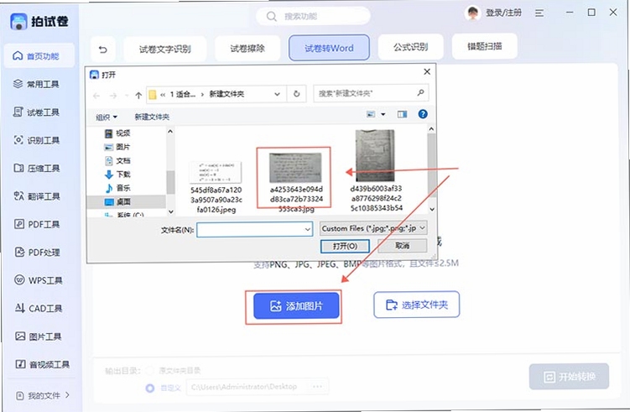The image size is (630, 412).
Task: Open PDF处理 in the sidebar
Action: 39,253
